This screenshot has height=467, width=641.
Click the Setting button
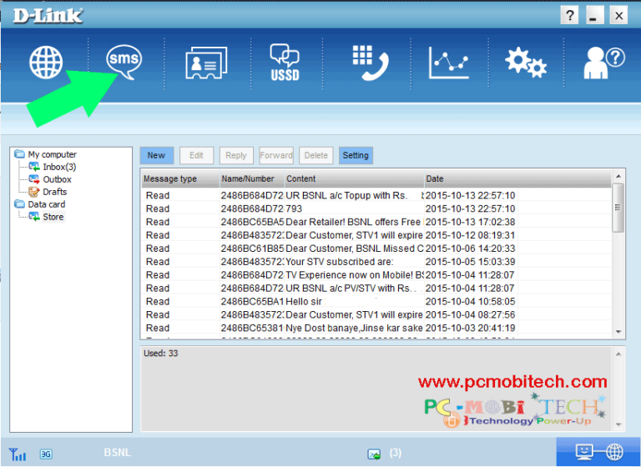(x=356, y=155)
